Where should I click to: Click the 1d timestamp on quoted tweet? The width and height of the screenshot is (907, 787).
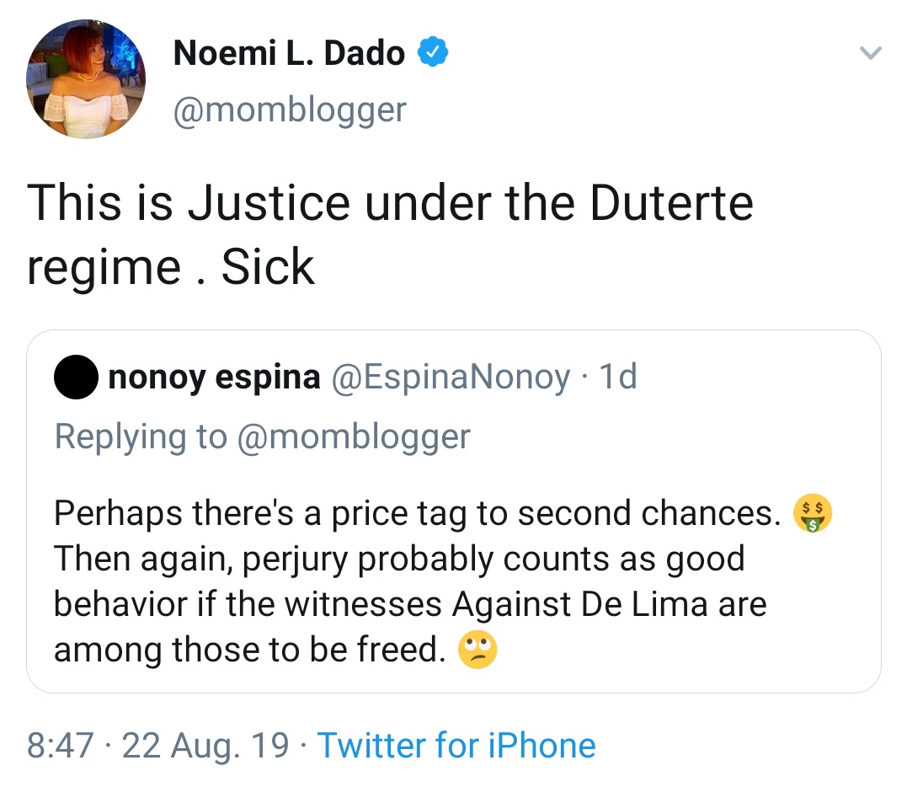coord(616,377)
